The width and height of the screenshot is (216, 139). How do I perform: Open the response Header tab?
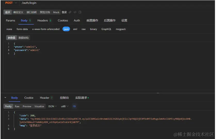point(46,98)
